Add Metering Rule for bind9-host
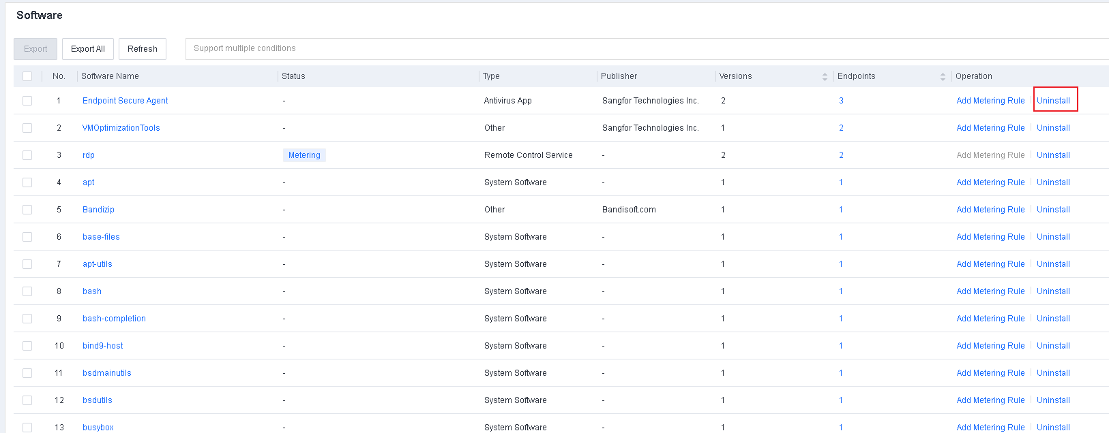 pyautogui.click(x=990, y=346)
